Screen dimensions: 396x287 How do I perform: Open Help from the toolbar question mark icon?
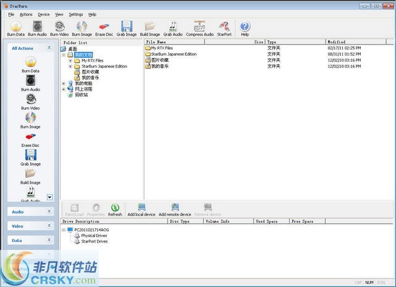click(x=245, y=29)
